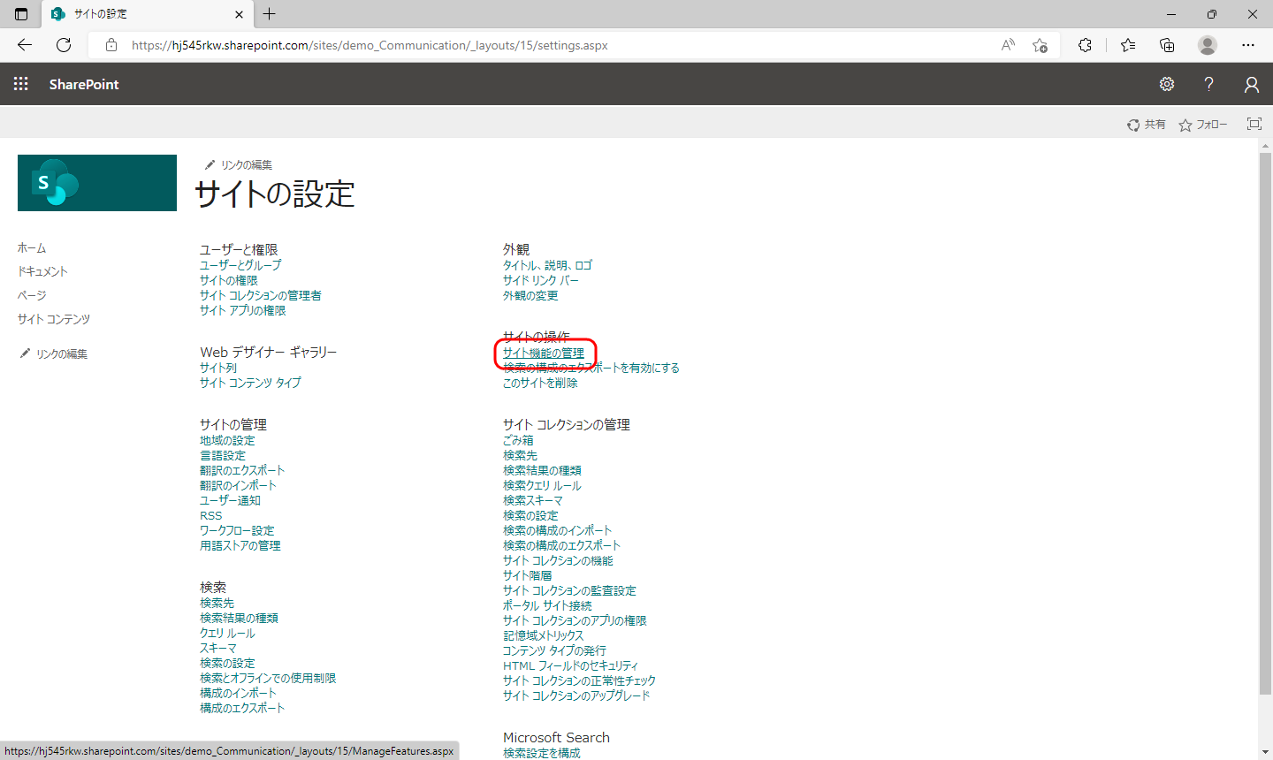
Task: Open HTML フィールドのセキュリティ link
Action: pos(570,665)
